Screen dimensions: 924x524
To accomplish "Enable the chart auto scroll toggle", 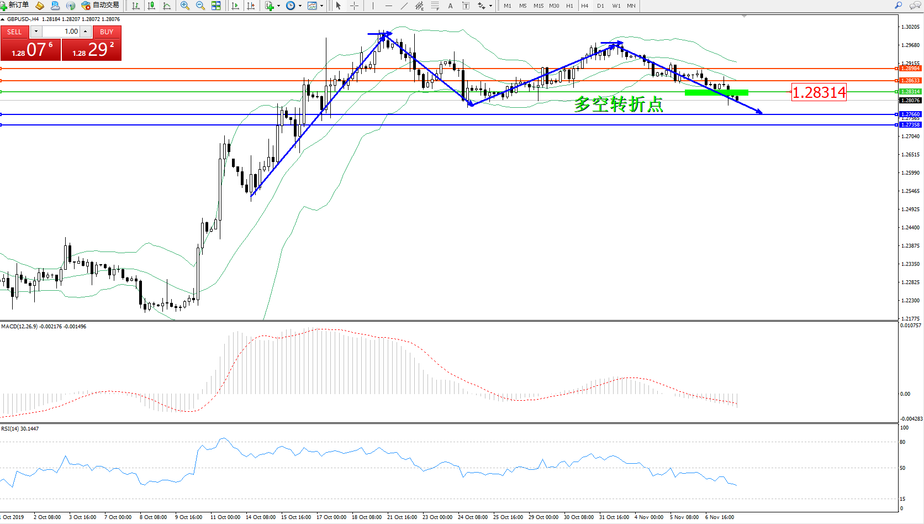I will click(235, 6).
